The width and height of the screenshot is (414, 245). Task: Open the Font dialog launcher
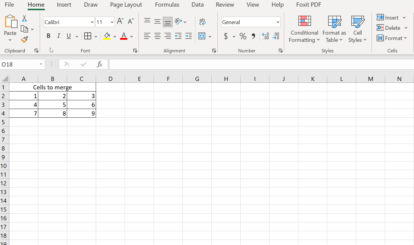pyautogui.click(x=135, y=51)
